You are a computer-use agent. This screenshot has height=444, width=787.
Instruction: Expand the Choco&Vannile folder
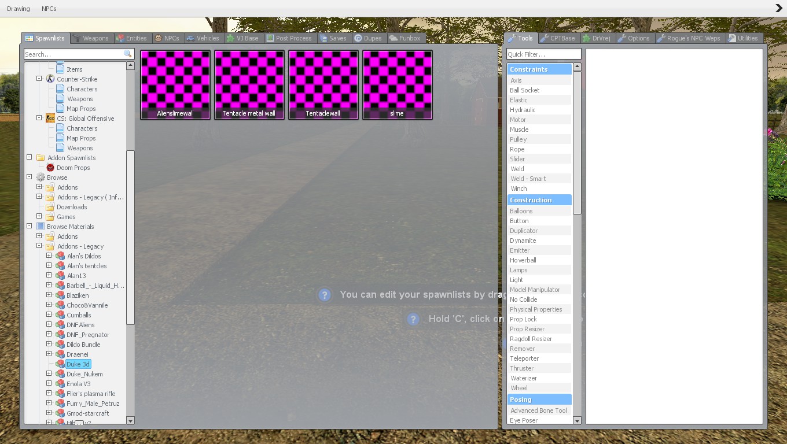coord(49,305)
